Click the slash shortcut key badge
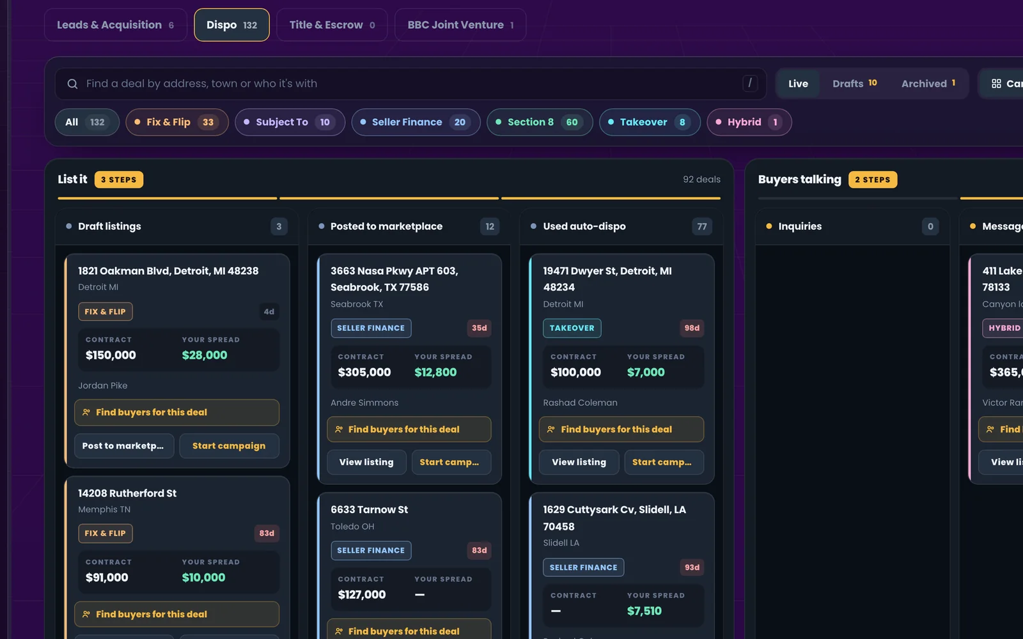This screenshot has height=639, width=1023. pyautogui.click(x=750, y=83)
